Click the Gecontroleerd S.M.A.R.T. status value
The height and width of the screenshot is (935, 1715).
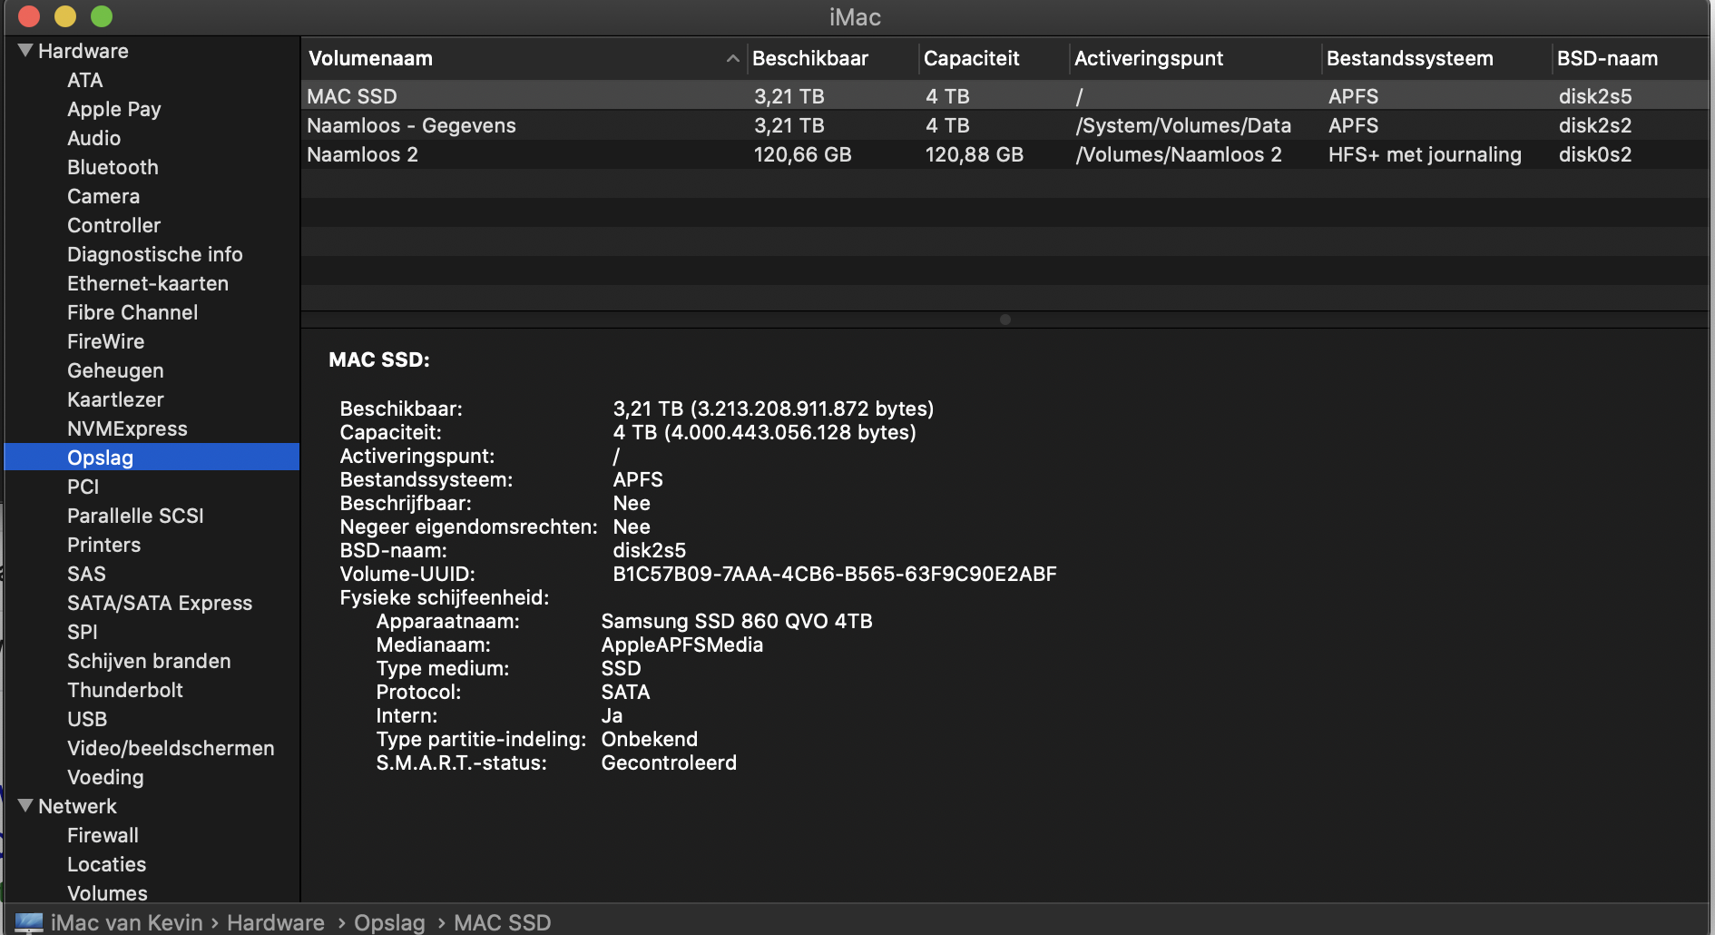[x=669, y=763]
